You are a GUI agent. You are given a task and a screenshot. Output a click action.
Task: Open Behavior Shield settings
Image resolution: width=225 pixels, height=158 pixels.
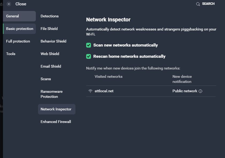53,41
